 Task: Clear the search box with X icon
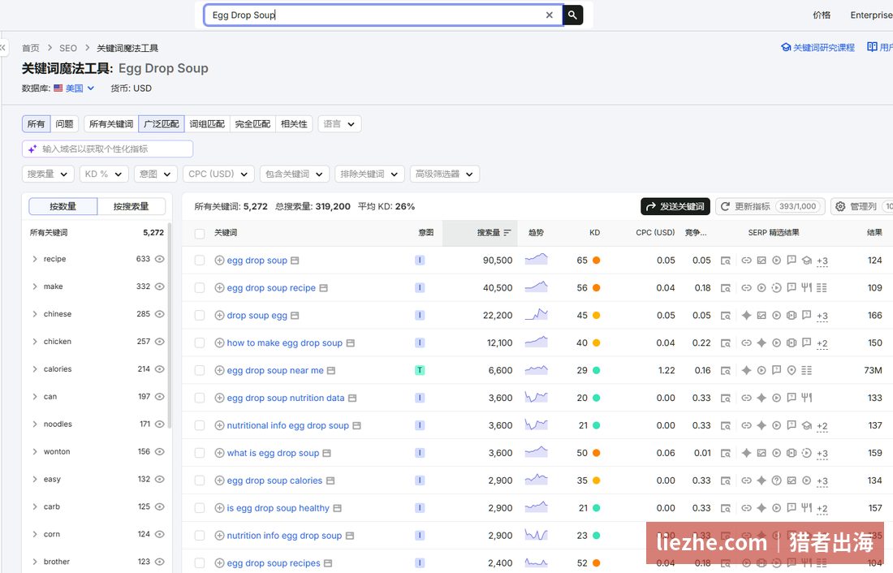(x=549, y=15)
